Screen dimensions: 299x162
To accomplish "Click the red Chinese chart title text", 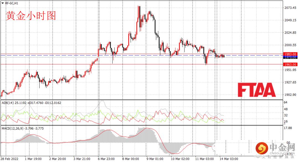I will pyautogui.click(x=31, y=16).
